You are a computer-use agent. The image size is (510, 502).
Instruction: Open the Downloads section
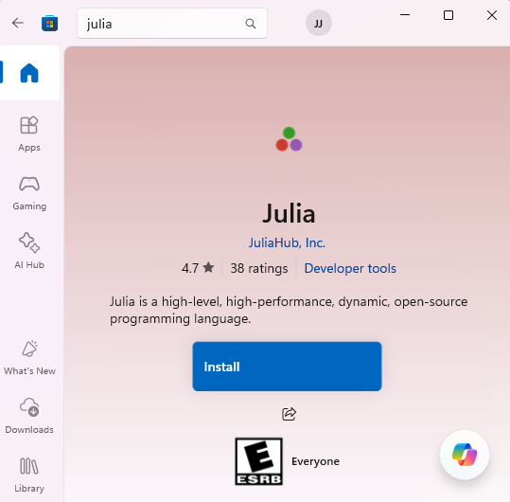pos(29,416)
